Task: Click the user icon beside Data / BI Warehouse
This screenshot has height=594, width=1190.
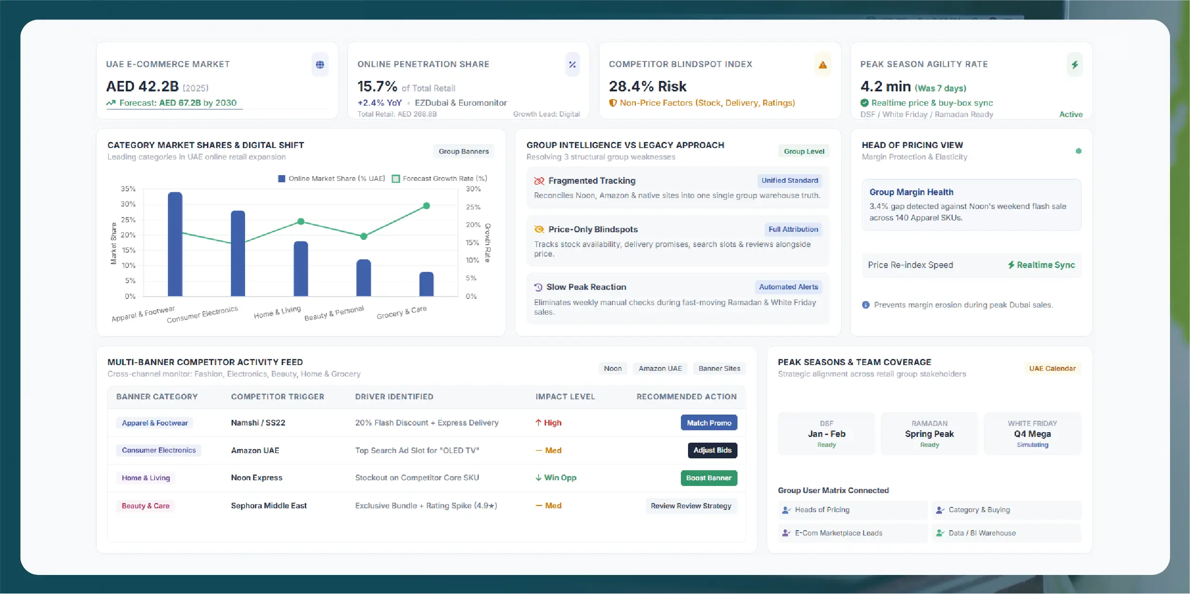Action: (x=940, y=533)
